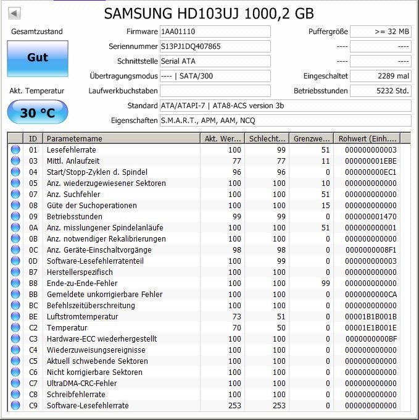The width and height of the screenshot is (419, 420).
Task: Click the status circle for Mittl. Anlaufzeit
Action: point(15,161)
